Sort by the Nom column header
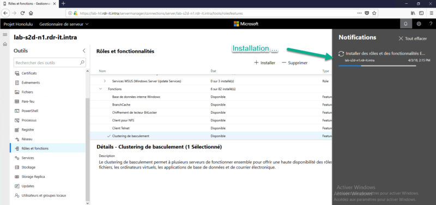This screenshot has height=205, width=436. [102, 71]
